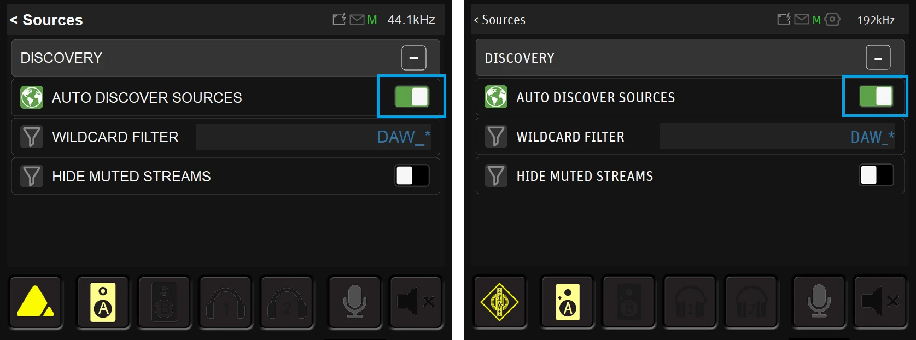Viewport: 916px width, 340px height.
Task: Go back via left '< Sources' header
Action: click(x=46, y=20)
